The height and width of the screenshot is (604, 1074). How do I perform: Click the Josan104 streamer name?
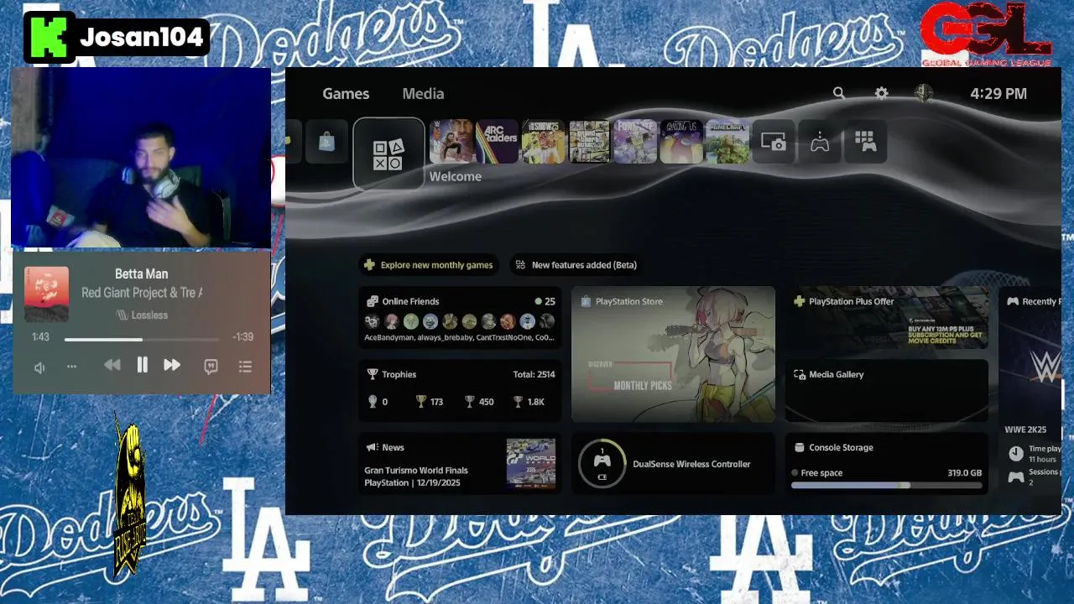[142, 37]
